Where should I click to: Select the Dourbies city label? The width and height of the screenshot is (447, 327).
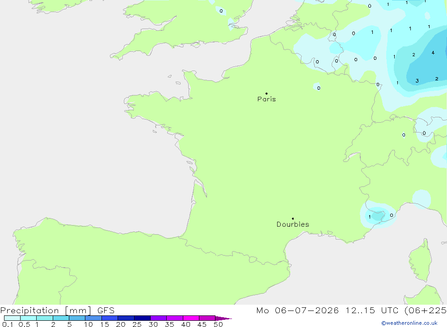point(293,224)
